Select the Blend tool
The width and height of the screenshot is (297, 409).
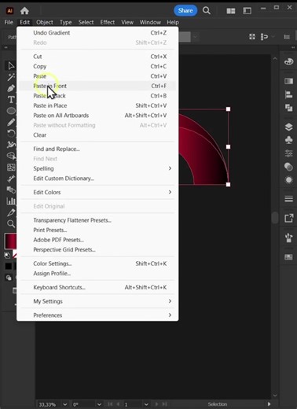pyautogui.click(x=11, y=190)
